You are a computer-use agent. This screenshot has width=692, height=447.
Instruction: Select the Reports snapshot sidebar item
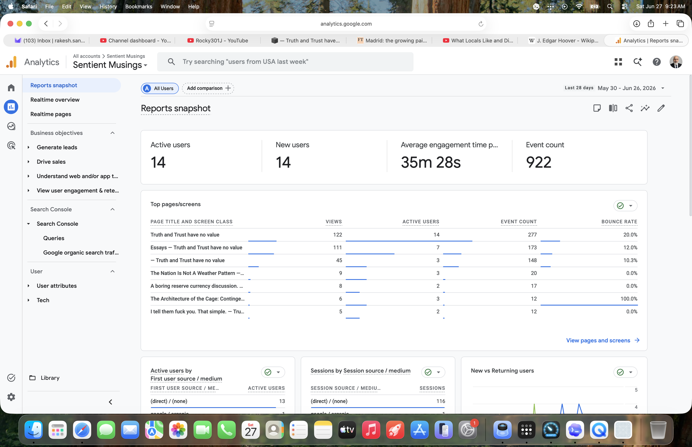pos(71,85)
